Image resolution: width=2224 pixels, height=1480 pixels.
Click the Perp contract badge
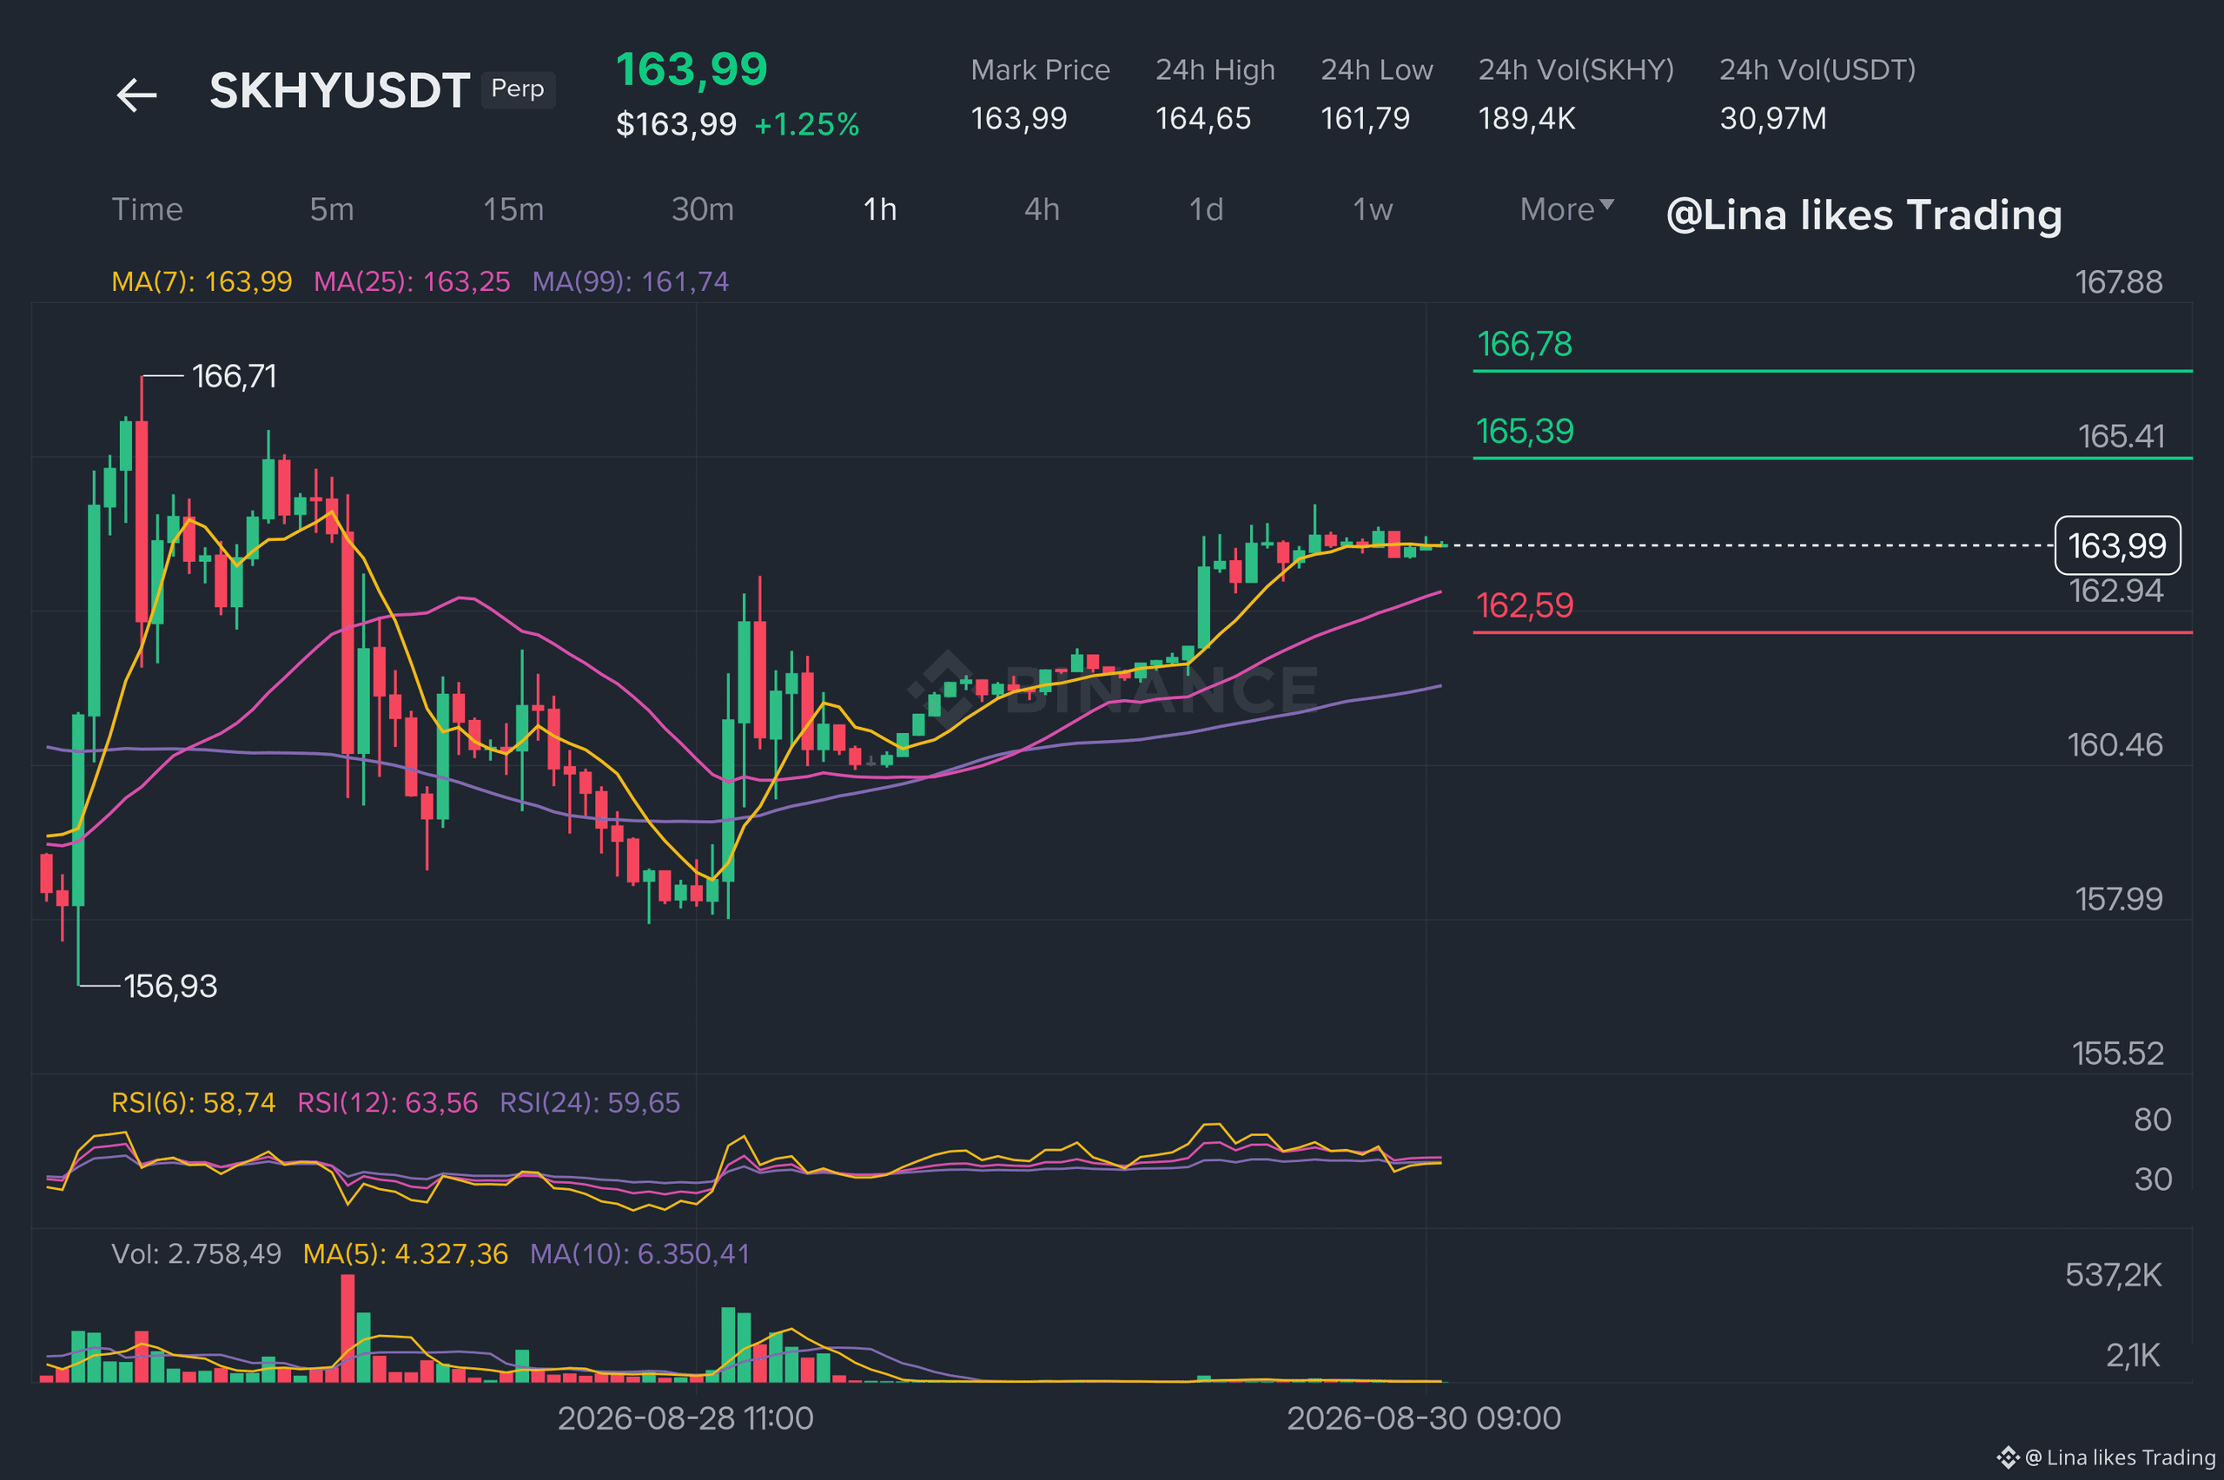tap(519, 89)
